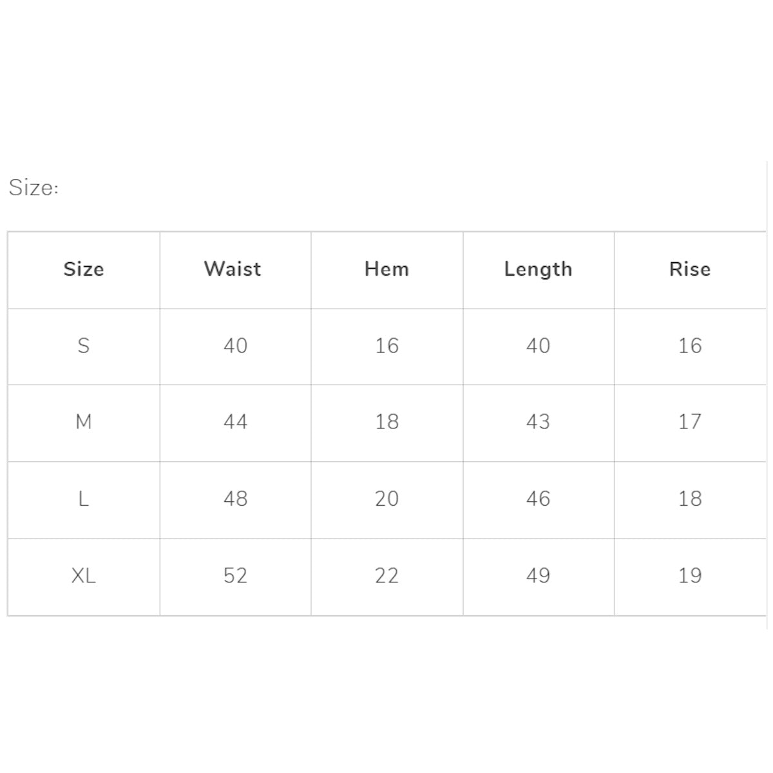The width and height of the screenshot is (773, 773).
Task: Click the Waist column header
Action: pyautogui.click(x=233, y=269)
